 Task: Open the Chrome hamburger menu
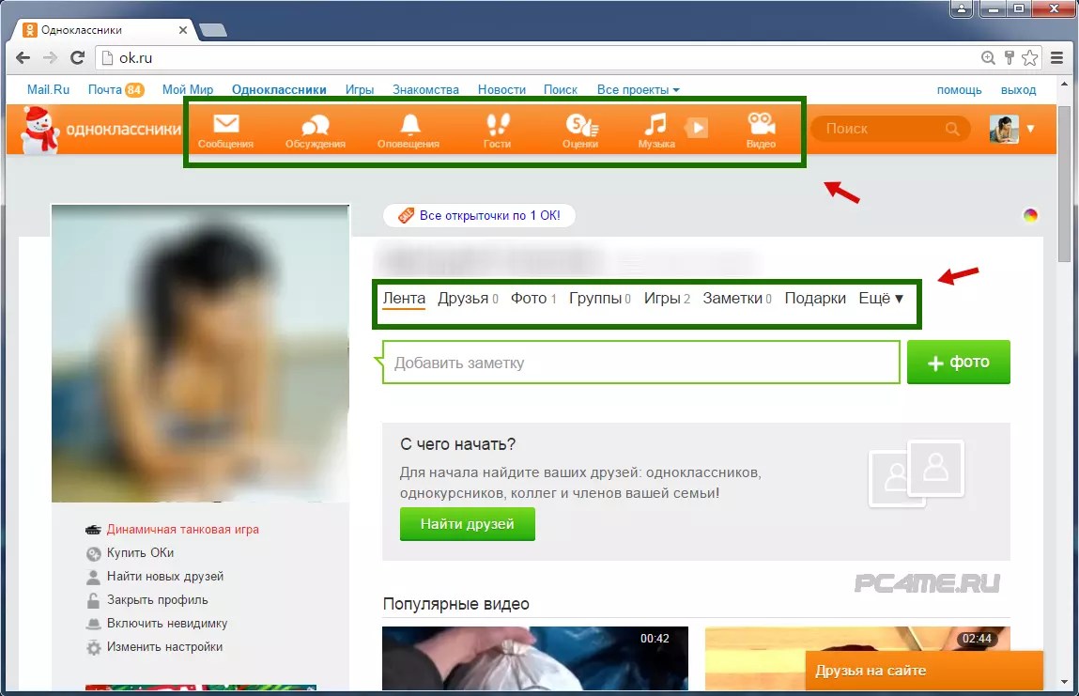click(x=1057, y=58)
